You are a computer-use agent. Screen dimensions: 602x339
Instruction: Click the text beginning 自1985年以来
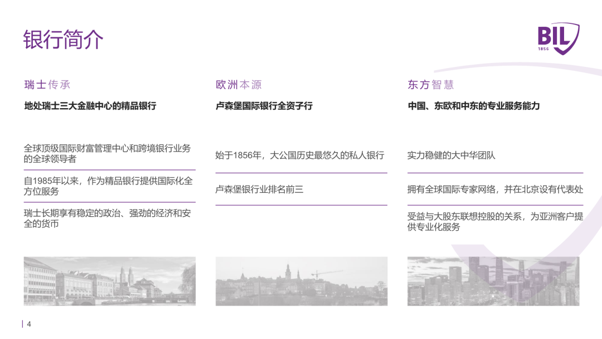[108, 186]
